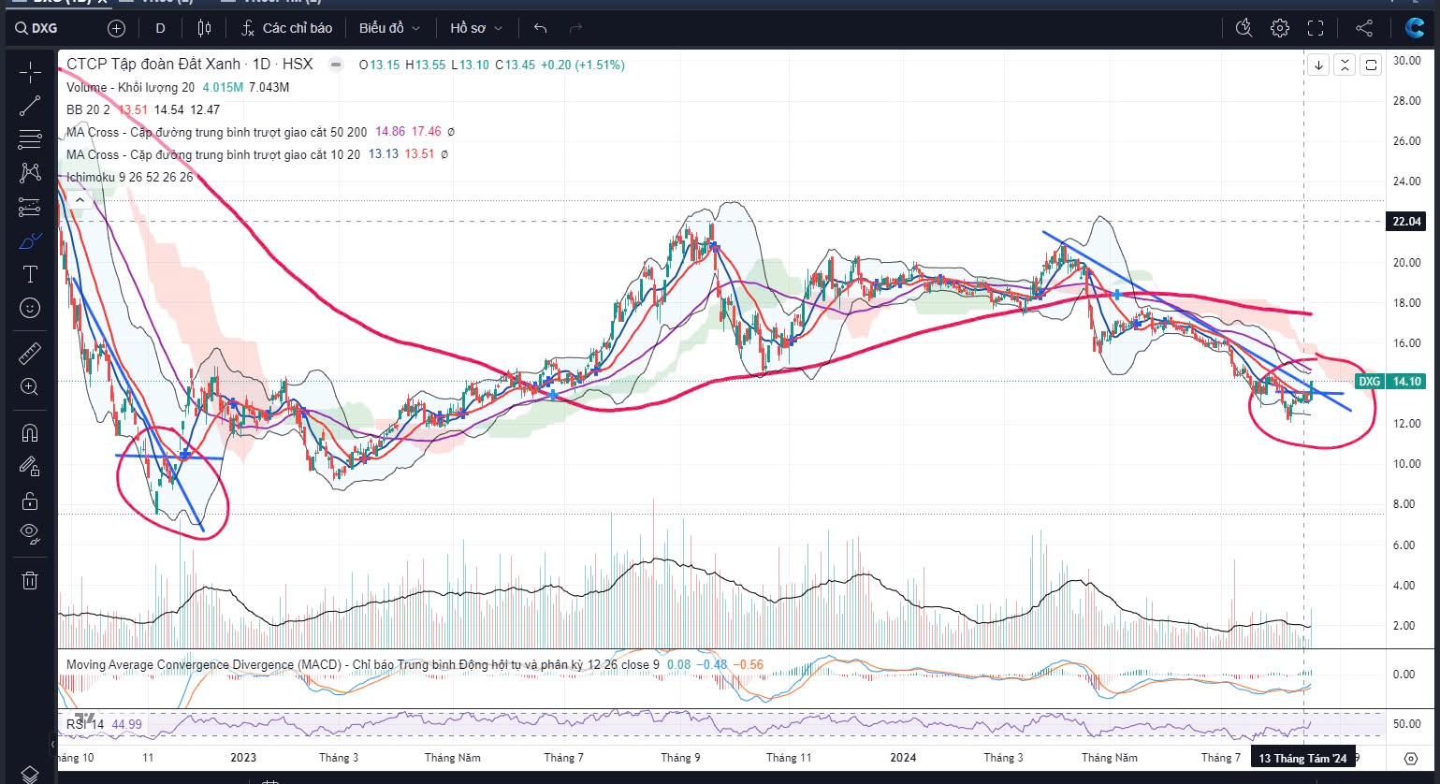Viewport: 1440px width, 784px height.
Task: Click the Tháng 9 time axis label
Action: (680, 758)
